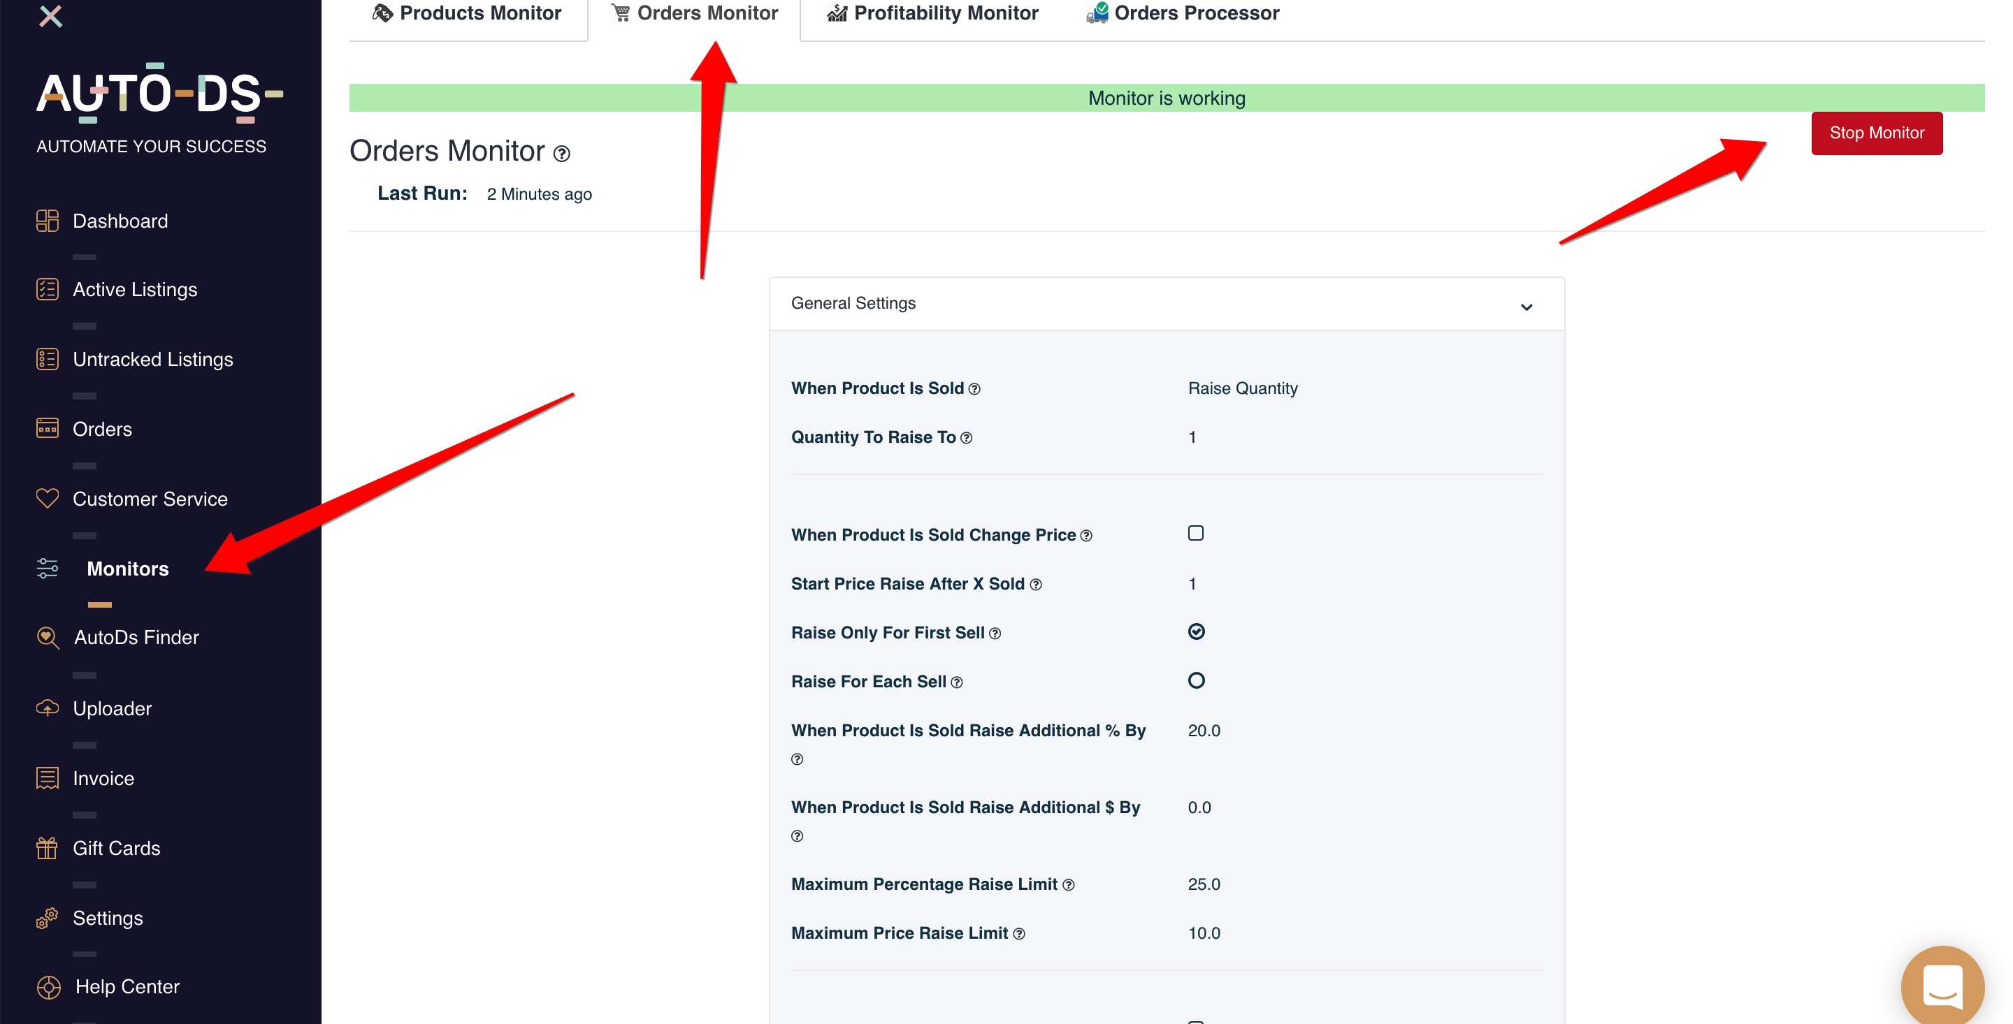
Task: Click the Help Center lifebuoy icon
Action: pos(48,987)
